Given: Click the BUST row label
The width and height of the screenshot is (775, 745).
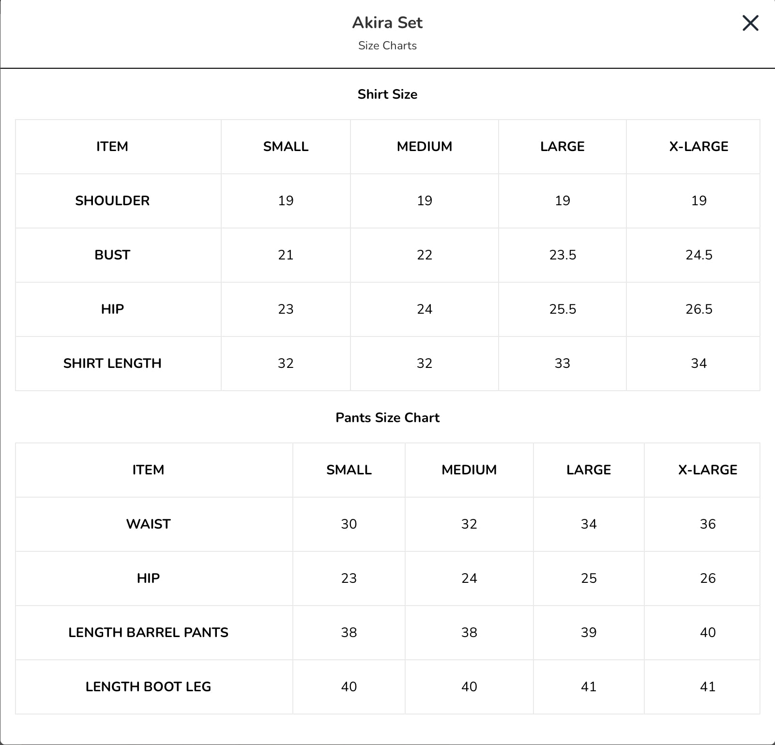Looking at the screenshot, I should [x=112, y=255].
